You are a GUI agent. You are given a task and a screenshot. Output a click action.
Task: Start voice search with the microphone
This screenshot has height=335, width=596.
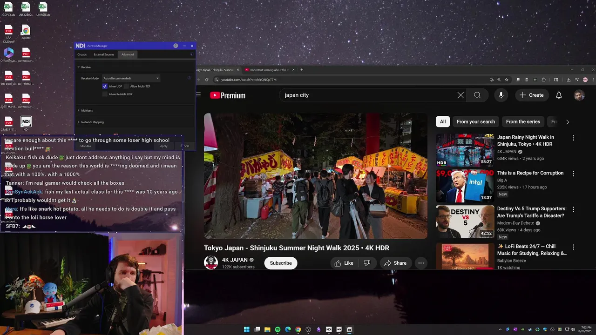click(x=501, y=95)
